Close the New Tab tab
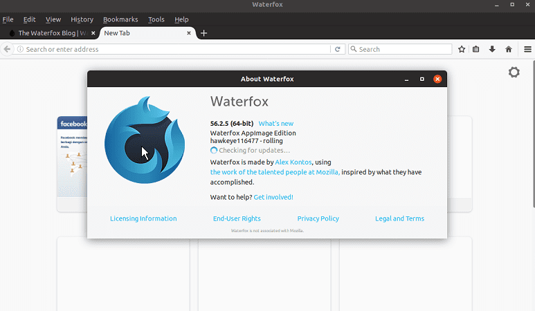 pos(189,33)
